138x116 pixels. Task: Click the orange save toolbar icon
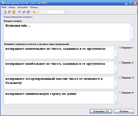(14, 12)
